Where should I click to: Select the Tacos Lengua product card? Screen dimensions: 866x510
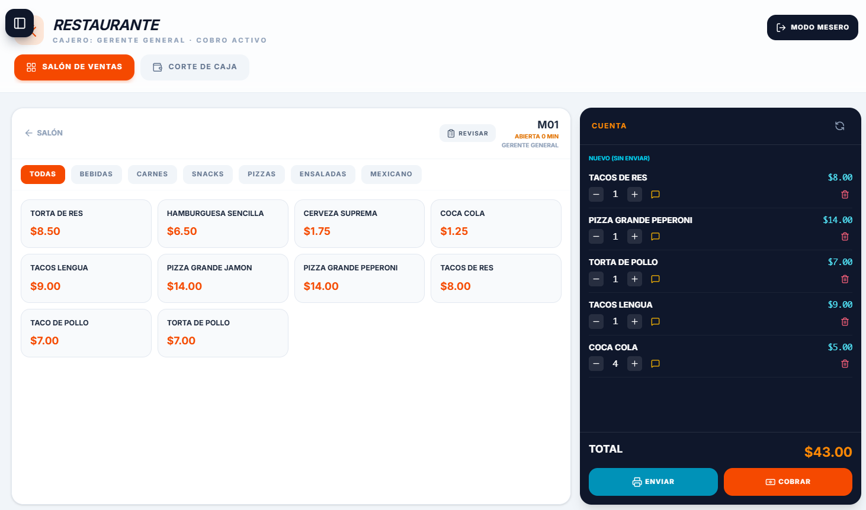click(86, 278)
